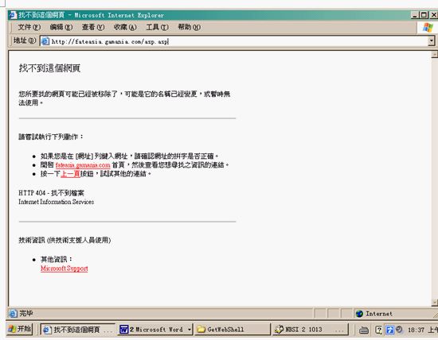Open the 文件(F) menu

(x=29, y=27)
